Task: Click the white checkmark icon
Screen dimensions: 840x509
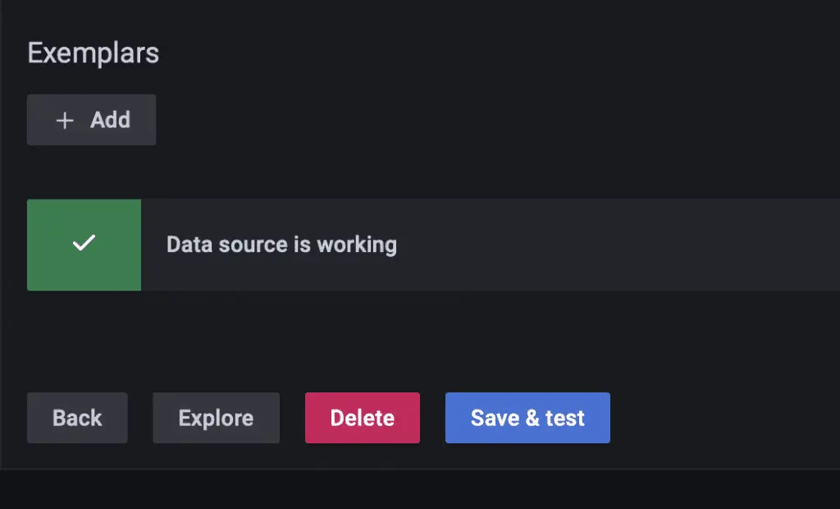Action: [84, 244]
